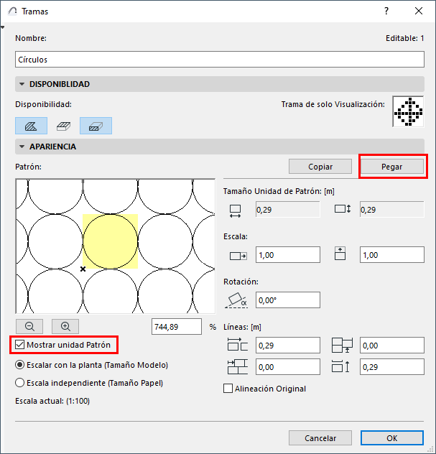Toggle drafting fill availability icon
436x454 pixels.
(32, 126)
